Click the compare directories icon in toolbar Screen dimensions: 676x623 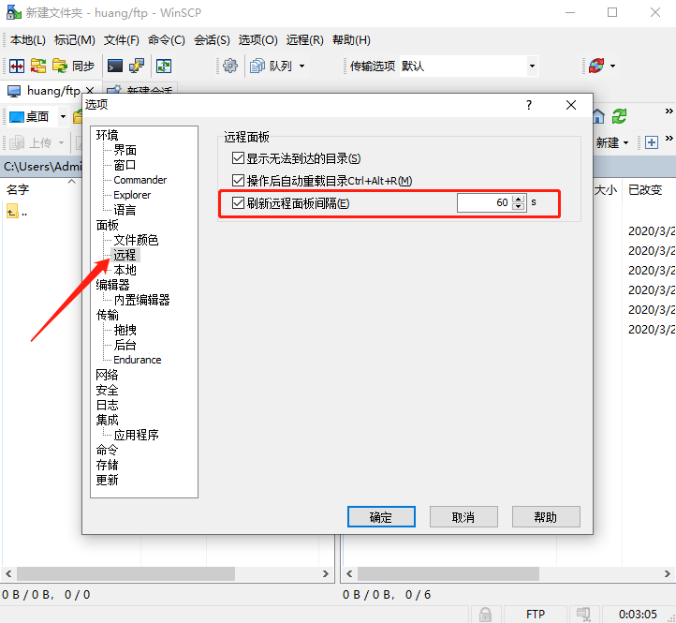17,66
